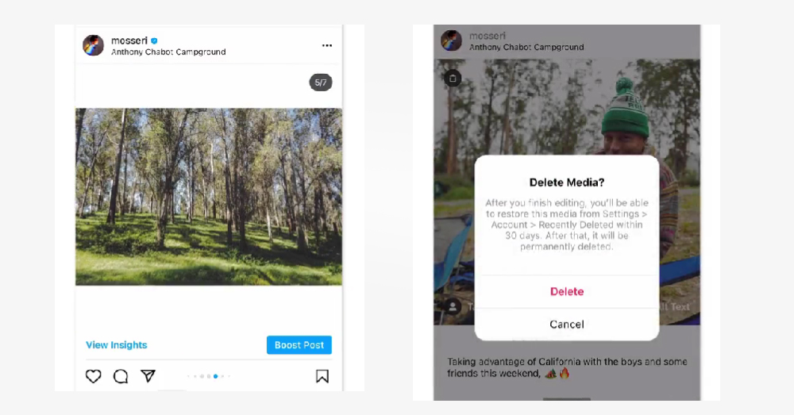Click the mosseri avatar in the edit screen
This screenshot has width=794, height=415.
451,40
